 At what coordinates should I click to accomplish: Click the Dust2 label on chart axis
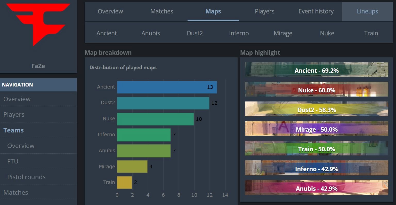(108, 102)
